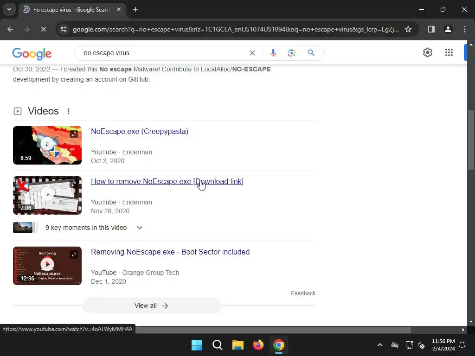Click 'Oct 3, 2020' date text

click(108, 161)
